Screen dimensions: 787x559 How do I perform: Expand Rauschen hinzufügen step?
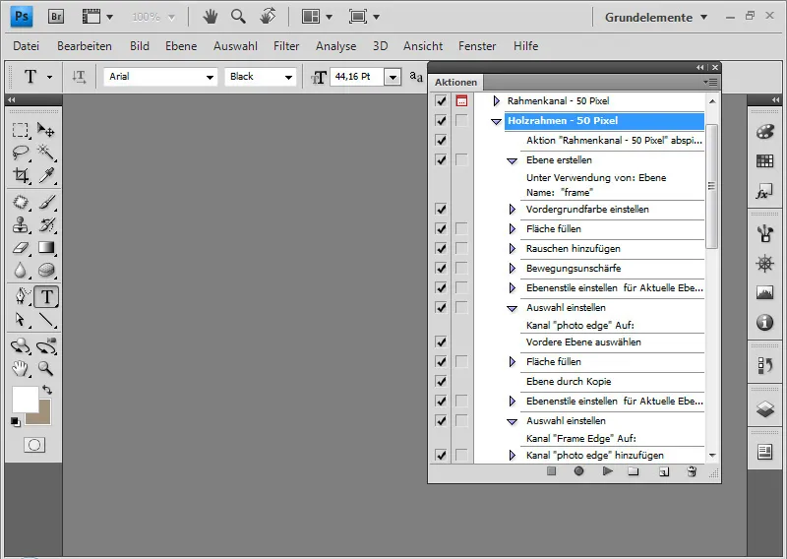coord(512,249)
